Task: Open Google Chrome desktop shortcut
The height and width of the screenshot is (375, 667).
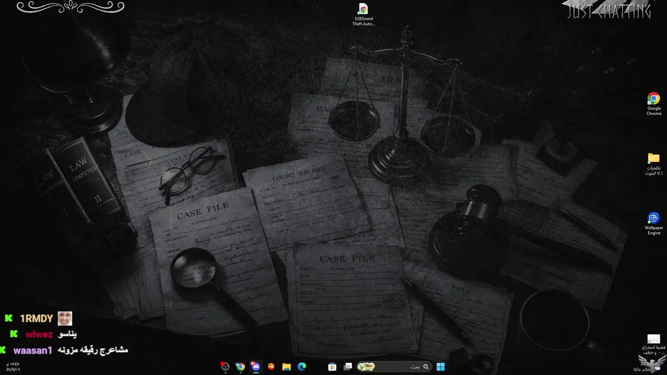Action: coord(654,104)
